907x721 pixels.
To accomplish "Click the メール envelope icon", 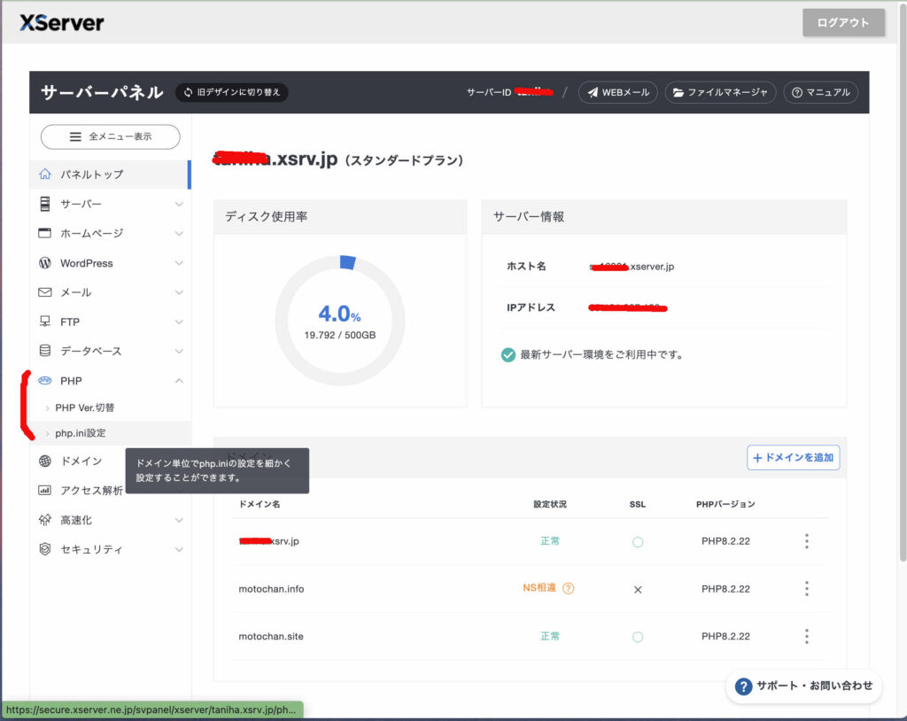I will 44,292.
